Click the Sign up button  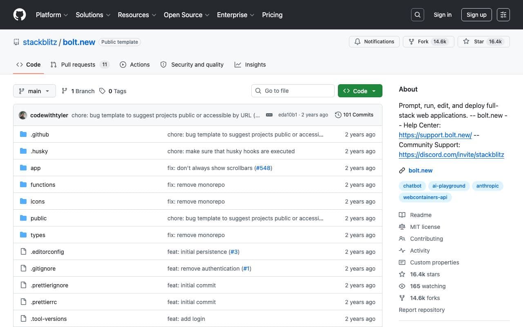(x=476, y=15)
